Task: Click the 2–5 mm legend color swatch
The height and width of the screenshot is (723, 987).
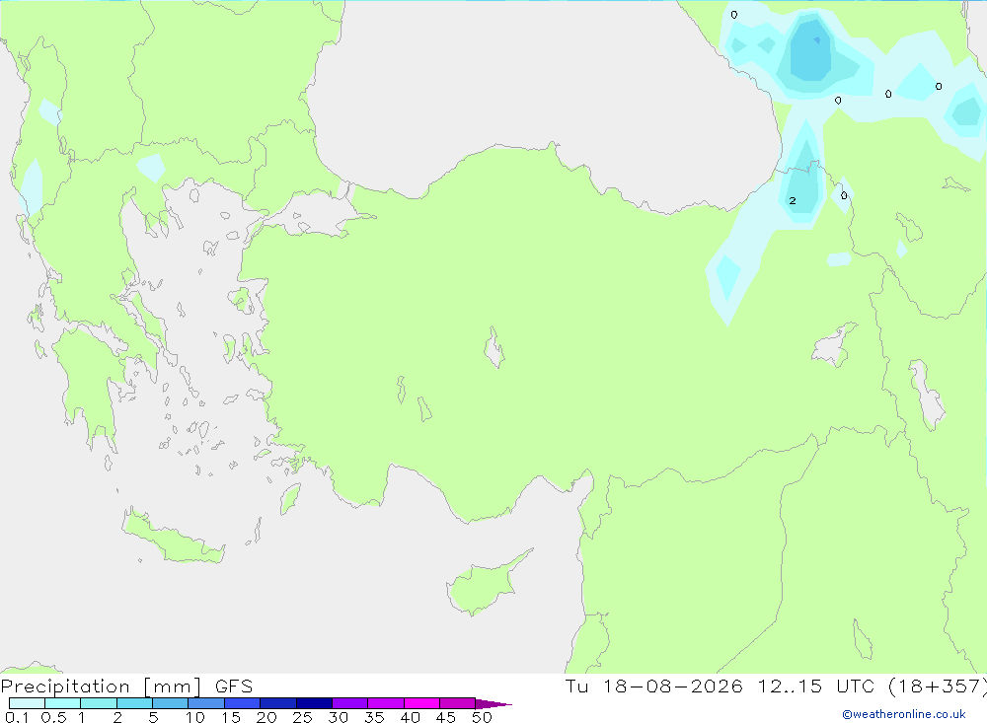Action: click(x=134, y=703)
